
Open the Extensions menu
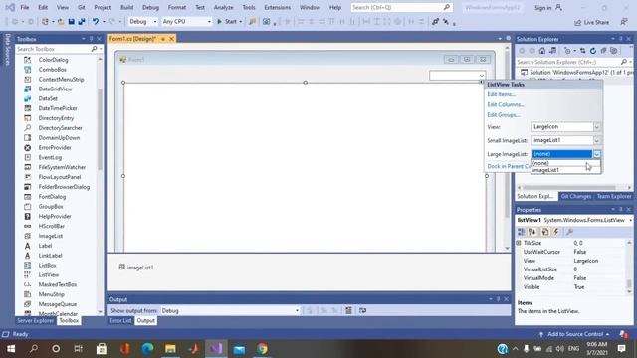click(277, 7)
